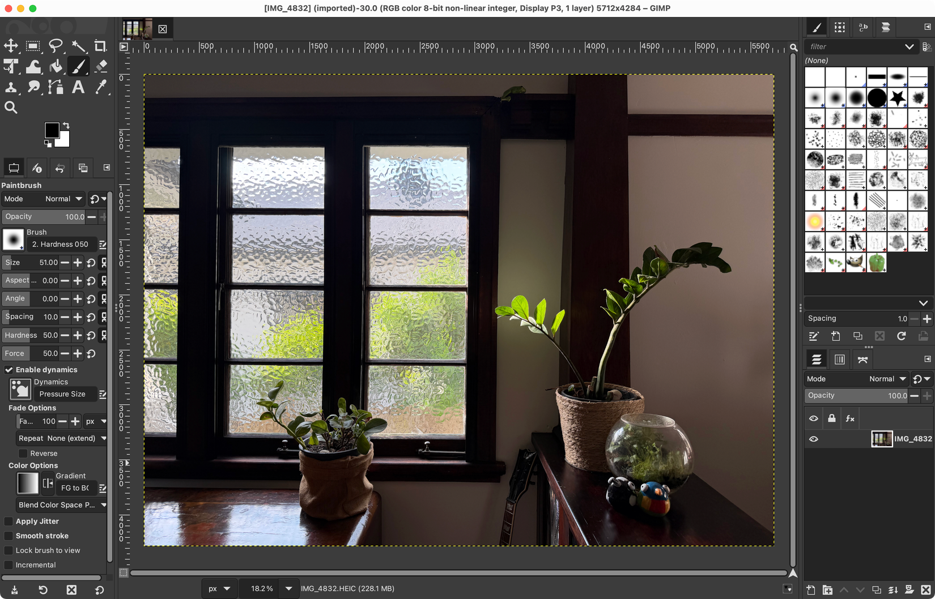
Task: Activate the Crop tool
Action: pyautogui.click(x=101, y=46)
